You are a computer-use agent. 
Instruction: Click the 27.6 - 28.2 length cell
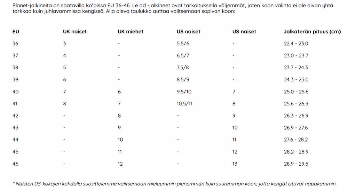point(295,140)
